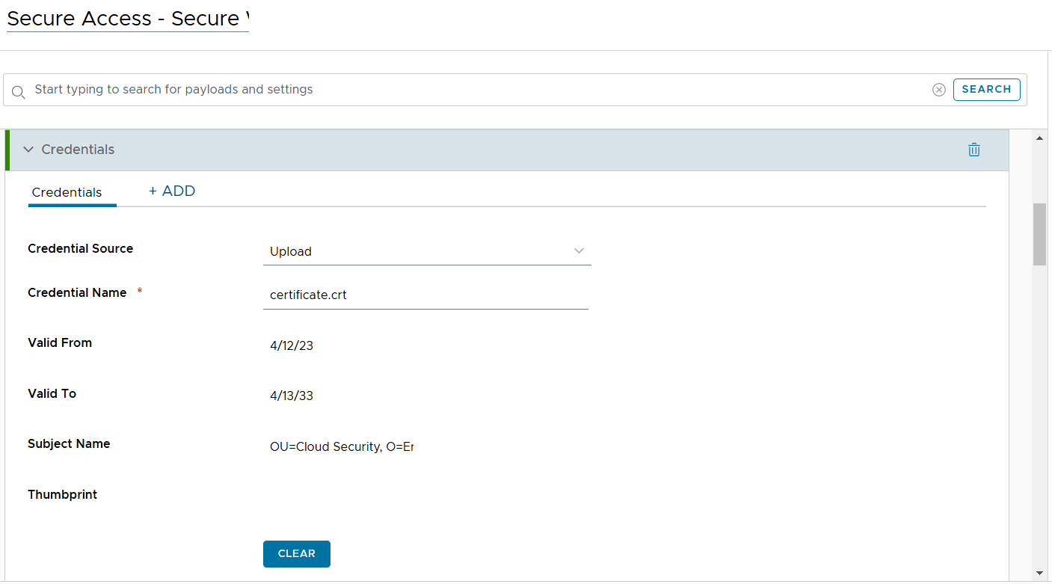Click the Thumbprint label
Screen dimensions: 1052x584
pyautogui.click(x=63, y=494)
